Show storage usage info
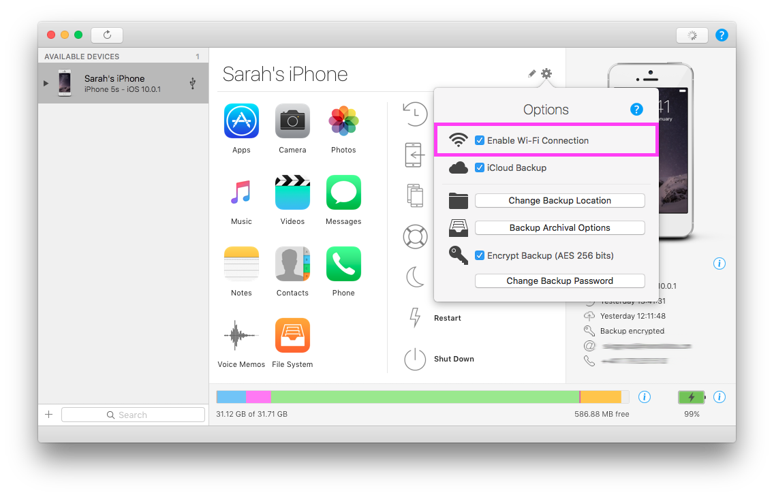The image size is (774, 497). click(644, 397)
